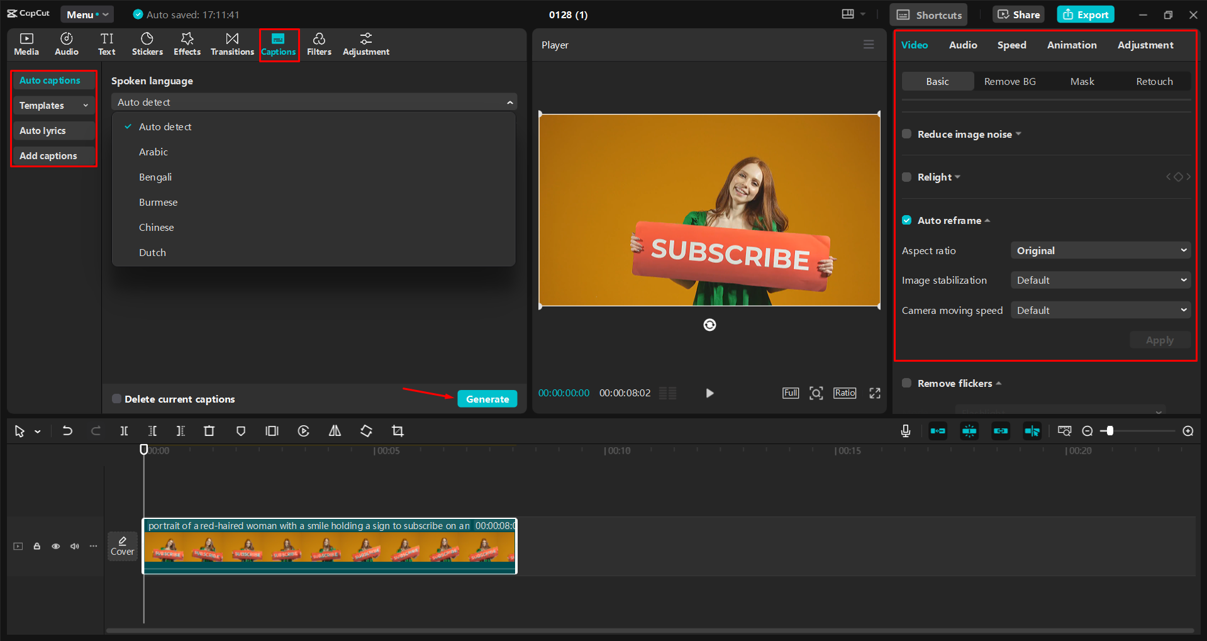The image size is (1207, 641).
Task: Open the Stickers panel
Action: click(x=147, y=44)
